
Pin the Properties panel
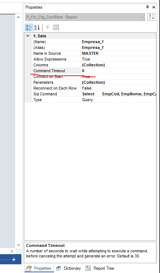(x=147, y=7)
